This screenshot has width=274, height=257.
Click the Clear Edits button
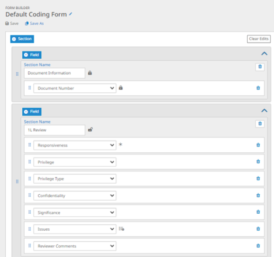point(259,39)
